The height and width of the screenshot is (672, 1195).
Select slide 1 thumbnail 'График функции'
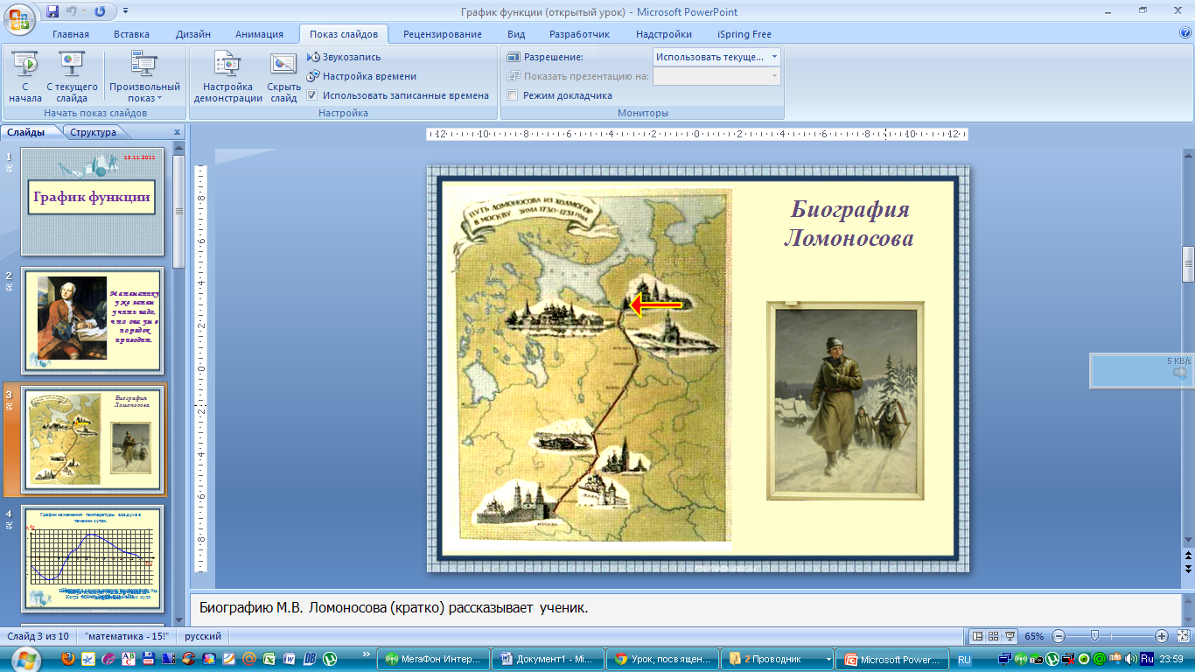coord(92,201)
